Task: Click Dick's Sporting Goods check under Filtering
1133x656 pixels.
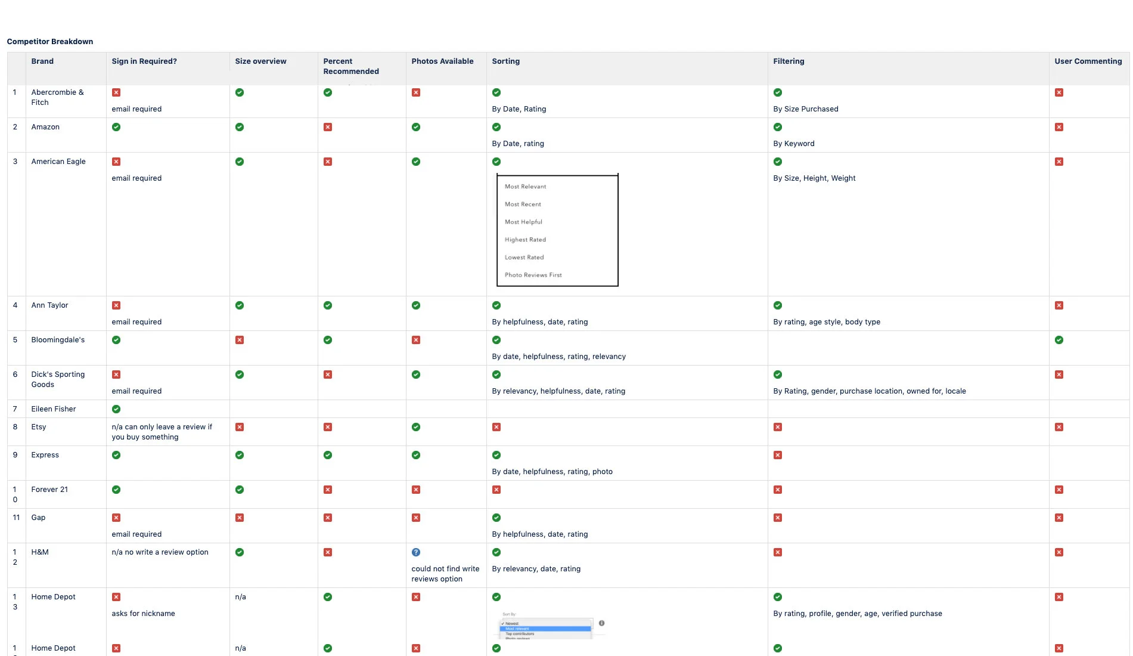Action: click(778, 375)
